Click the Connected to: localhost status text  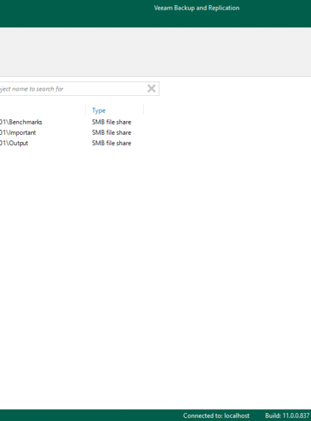[216, 416]
